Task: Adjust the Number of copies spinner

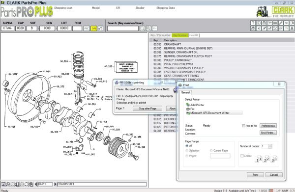Action: (x=270, y=146)
